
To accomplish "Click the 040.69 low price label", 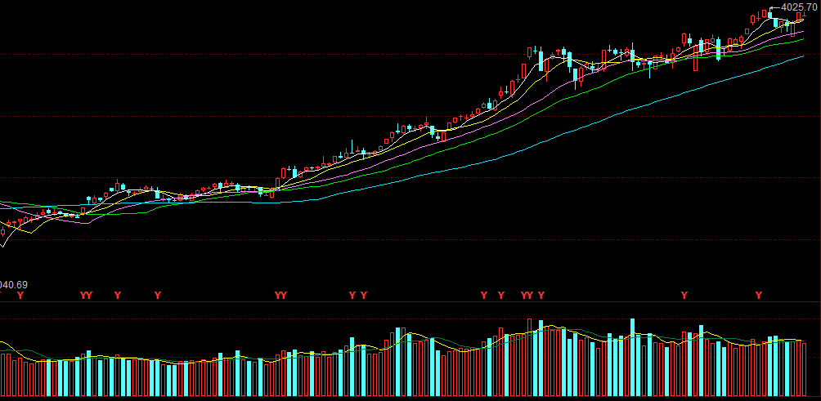I will [x=14, y=285].
